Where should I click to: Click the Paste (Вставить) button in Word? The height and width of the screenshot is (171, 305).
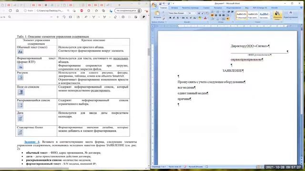pyautogui.click(x=157, y=15)
